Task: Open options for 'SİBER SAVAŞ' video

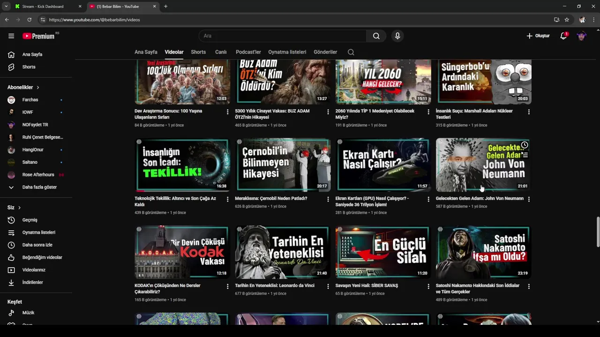Action: click(x=428, y=286)
